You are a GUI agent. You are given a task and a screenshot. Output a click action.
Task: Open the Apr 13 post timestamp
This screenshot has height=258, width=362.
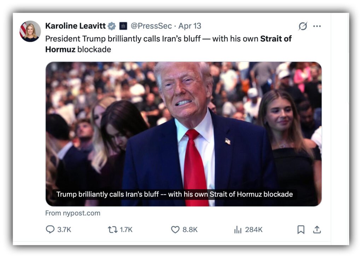[x=190, y=26]
